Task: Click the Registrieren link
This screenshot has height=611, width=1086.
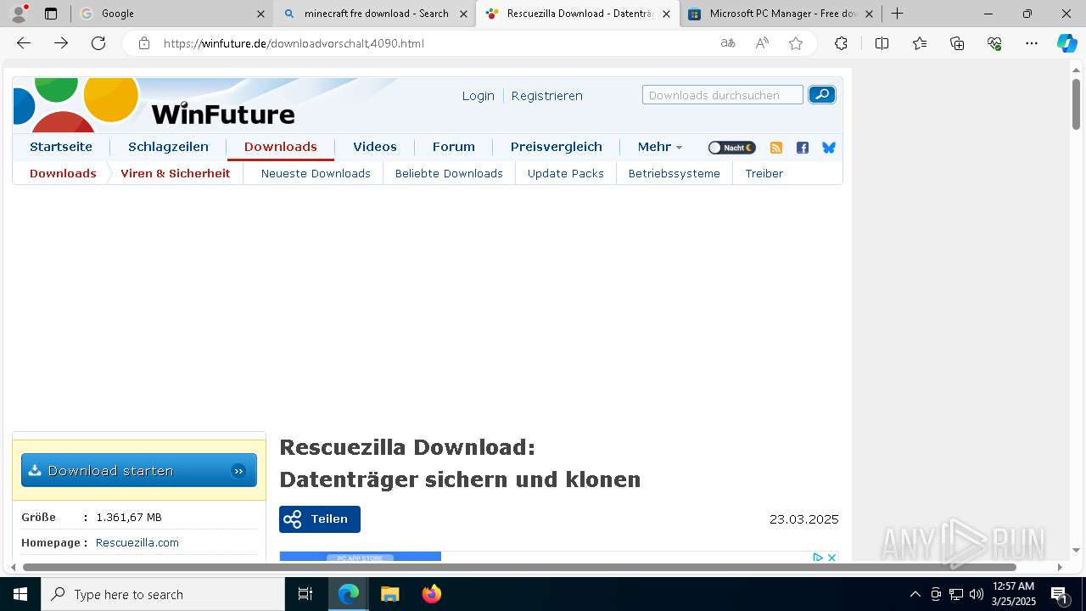Action: [546, 96]
